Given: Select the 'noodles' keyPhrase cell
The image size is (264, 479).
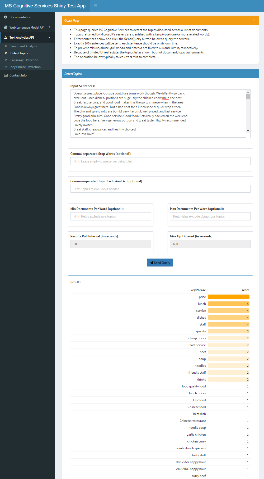Looking at the screenshot, I should (200, 366).
